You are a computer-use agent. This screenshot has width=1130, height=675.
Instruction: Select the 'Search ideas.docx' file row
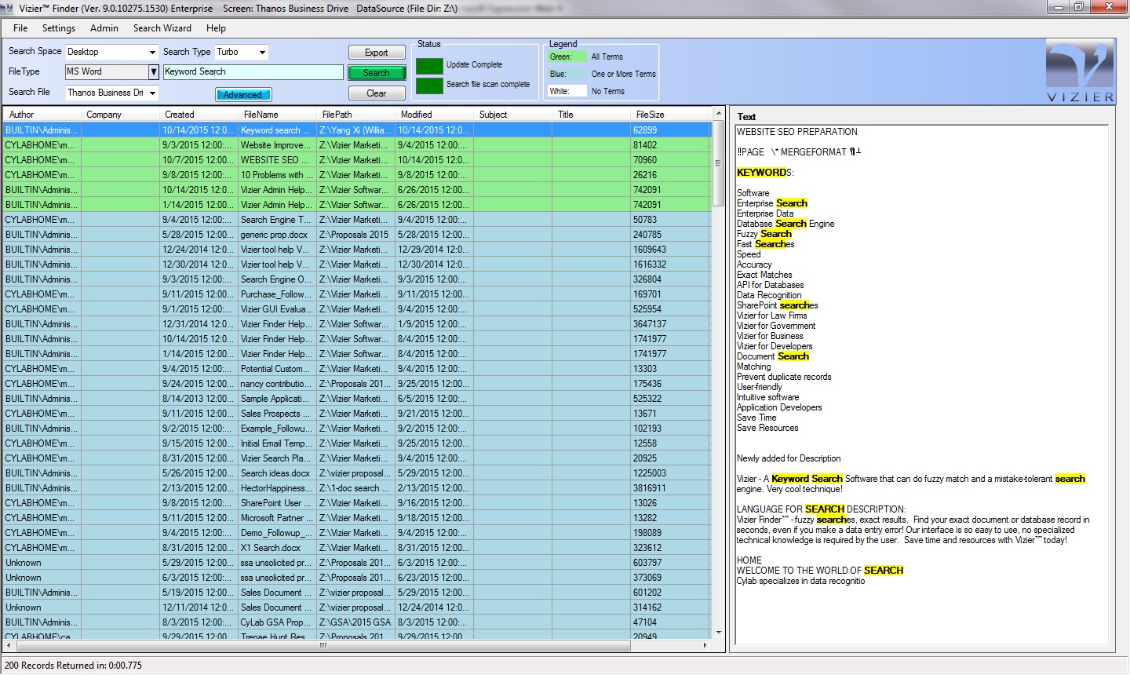coord(357,473)
